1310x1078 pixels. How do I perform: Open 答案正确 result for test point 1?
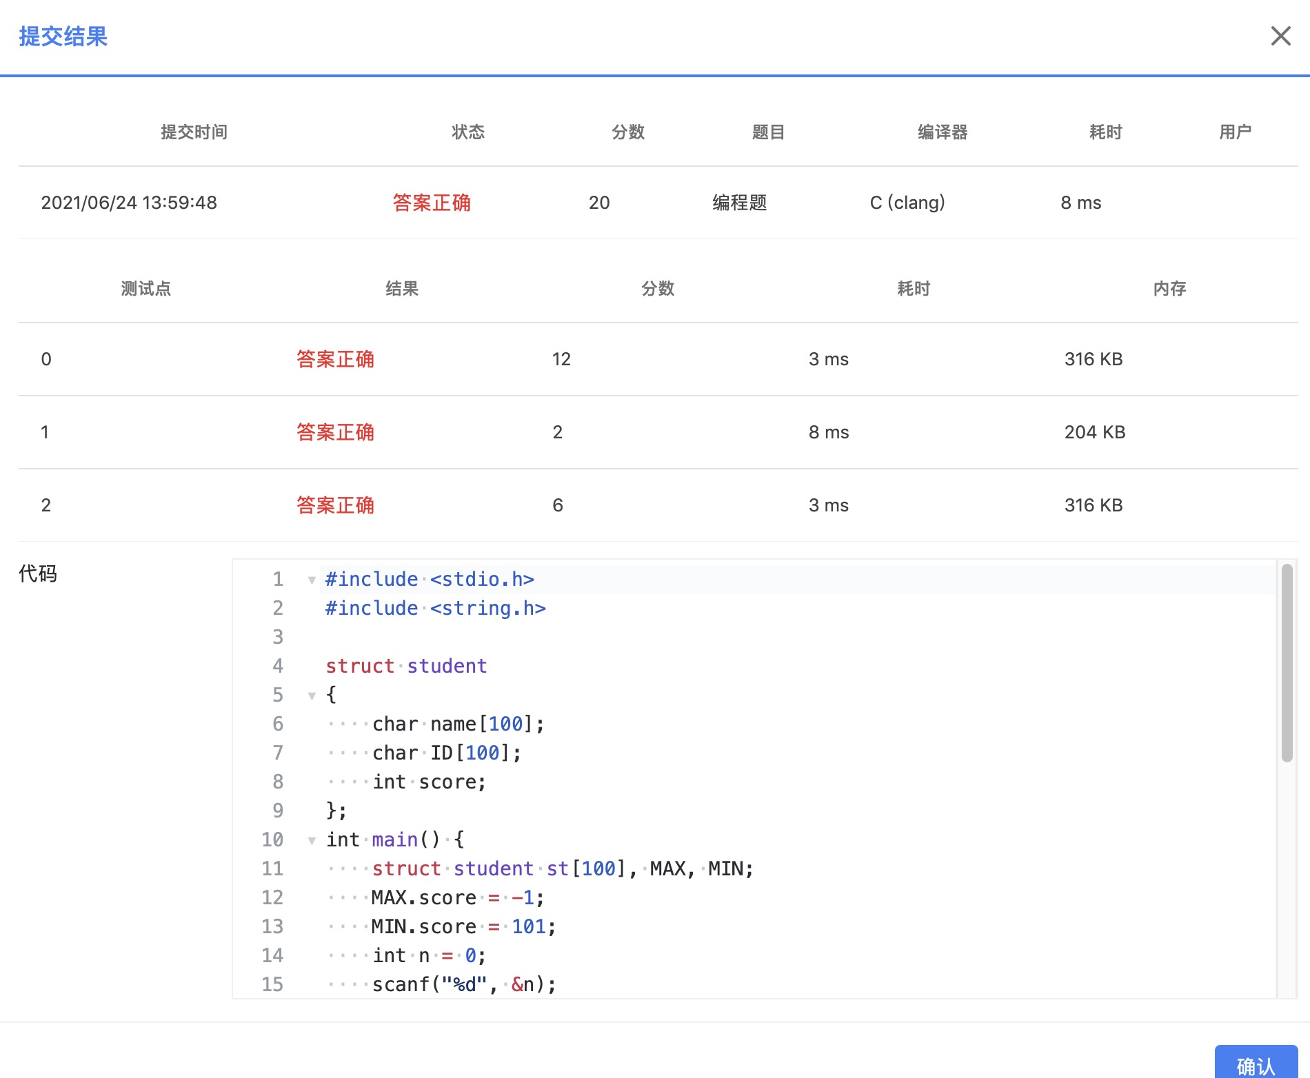coord(335,432)
